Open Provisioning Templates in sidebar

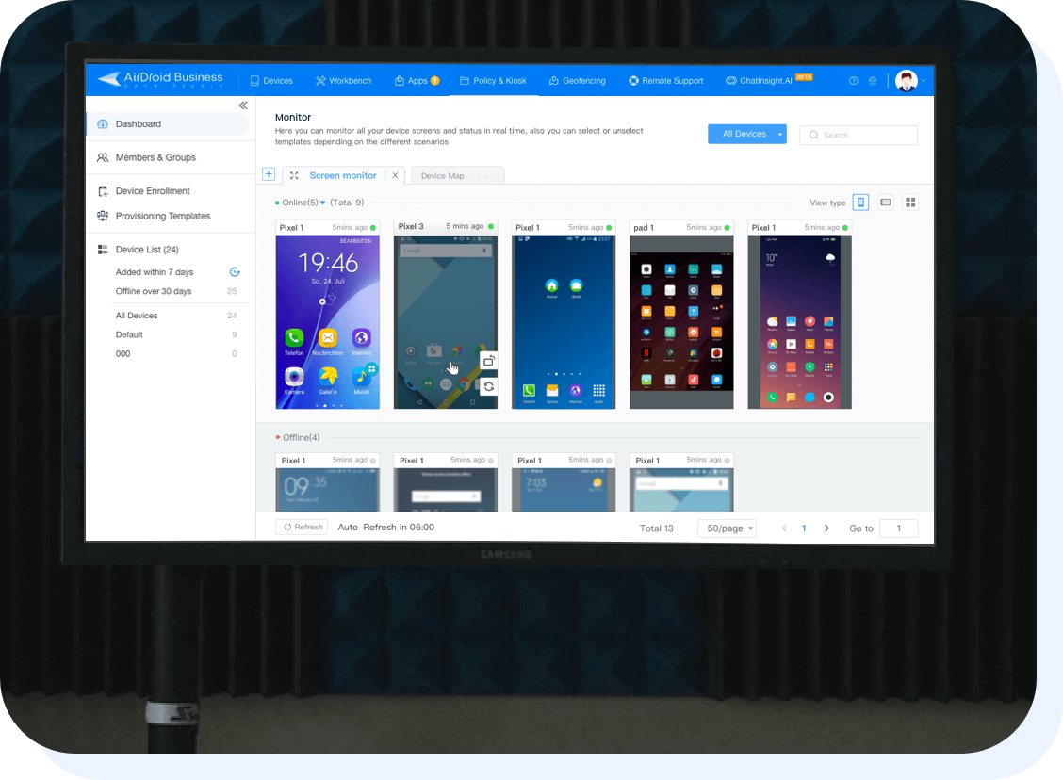click(x=162, y=216)
